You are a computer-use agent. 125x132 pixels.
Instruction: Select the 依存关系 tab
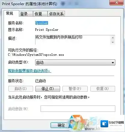coord(56,14)
